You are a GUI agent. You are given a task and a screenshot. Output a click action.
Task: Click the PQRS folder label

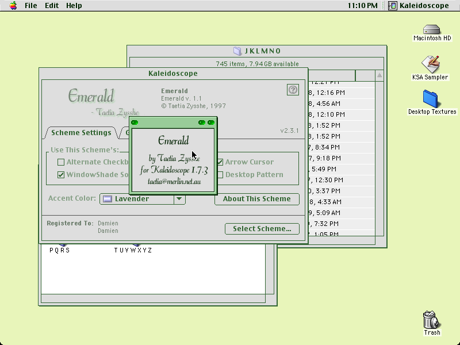tap(60, 250)
